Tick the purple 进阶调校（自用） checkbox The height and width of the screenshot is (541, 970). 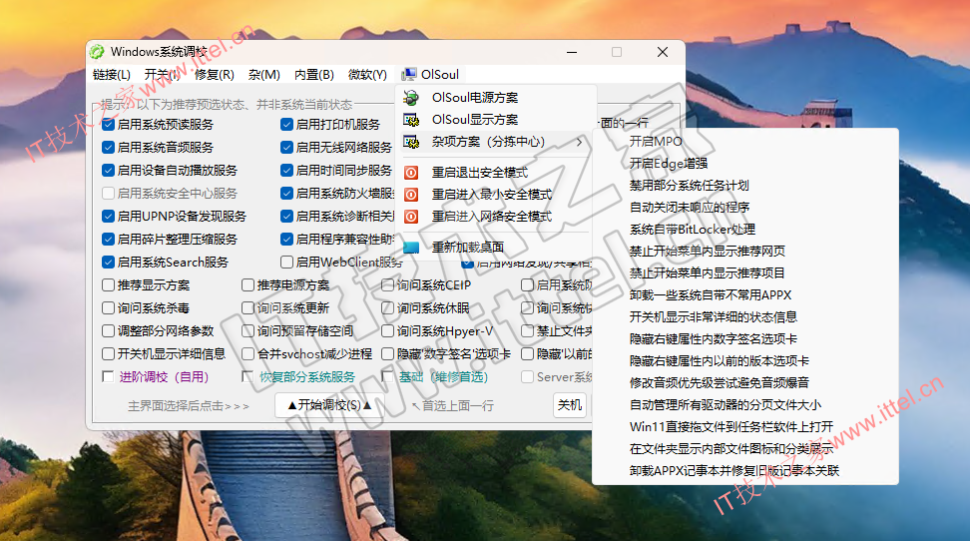[x=109, y=377]
